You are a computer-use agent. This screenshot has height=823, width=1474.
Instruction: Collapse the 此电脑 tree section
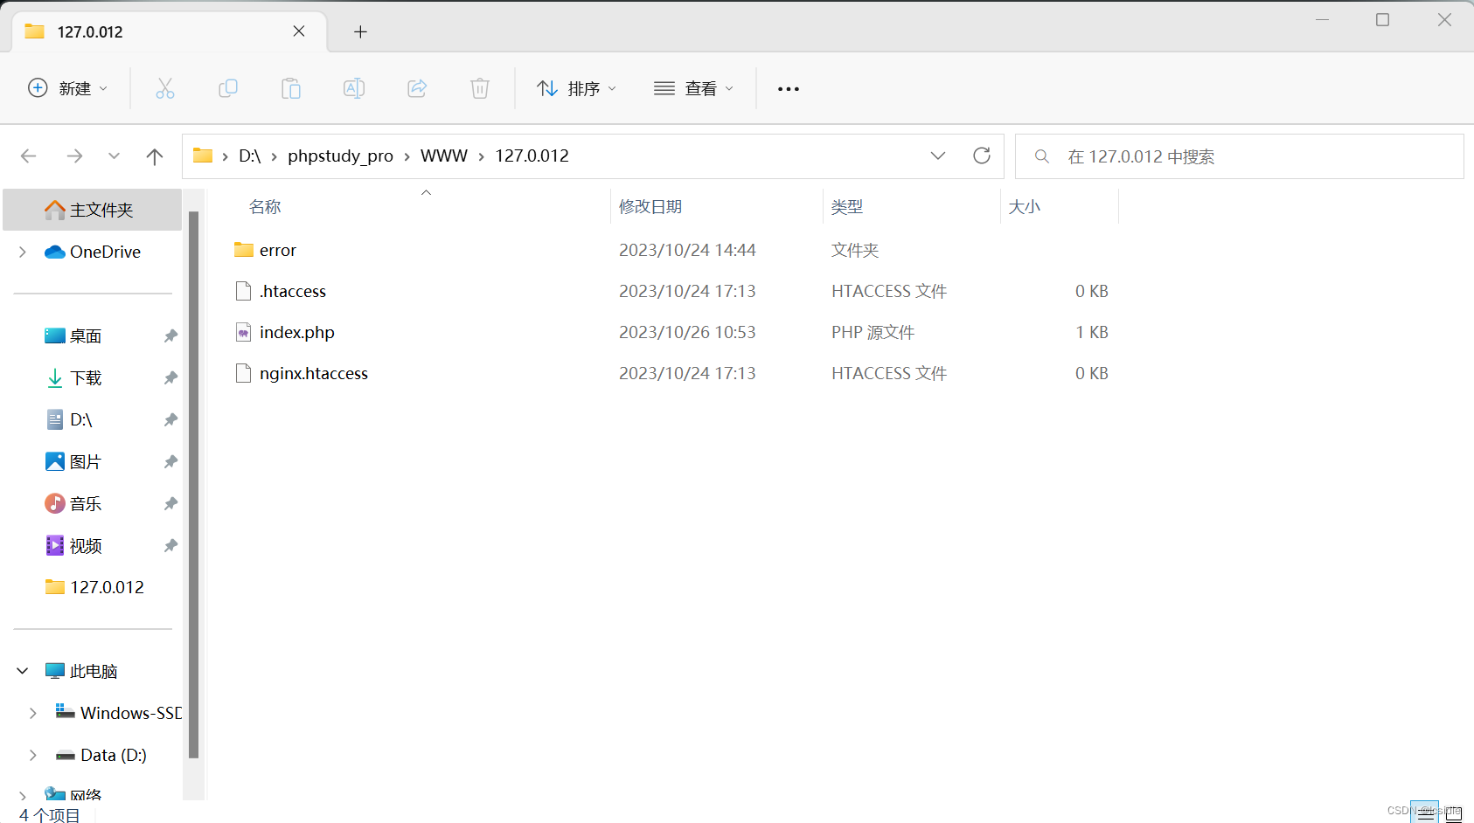tap(21, 670)
